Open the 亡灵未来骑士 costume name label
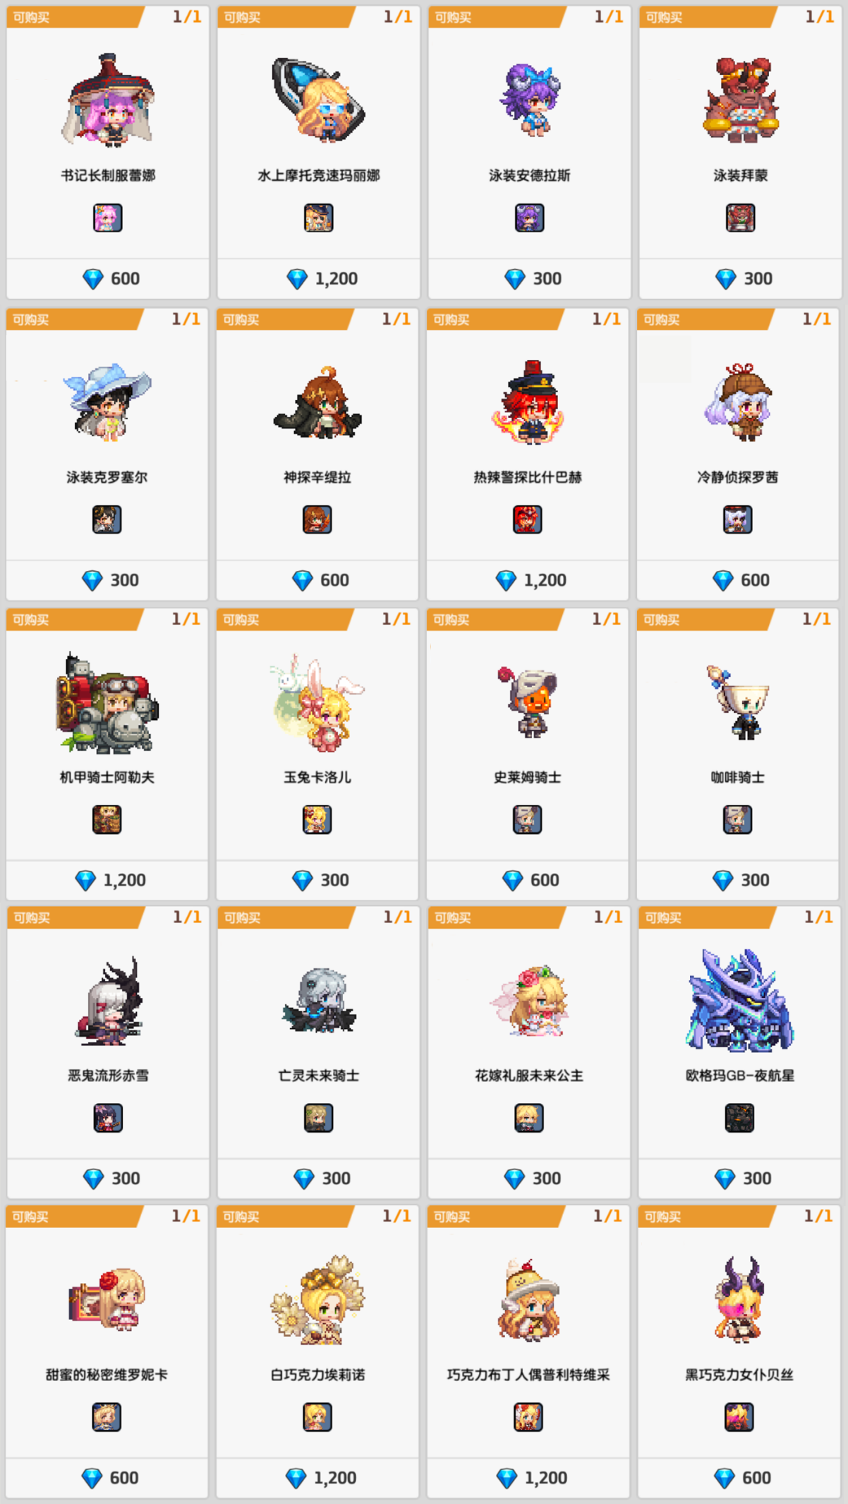This screenshot has width=848, height=1504. pyautogui.click(x=318, y=1076)
